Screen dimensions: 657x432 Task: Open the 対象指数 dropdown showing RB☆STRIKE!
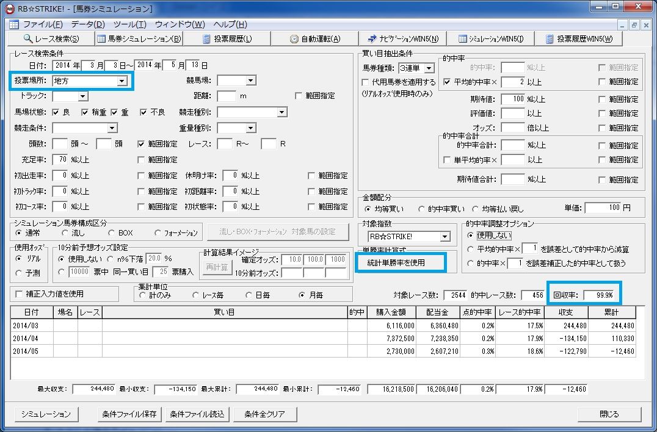pos(445,237)
